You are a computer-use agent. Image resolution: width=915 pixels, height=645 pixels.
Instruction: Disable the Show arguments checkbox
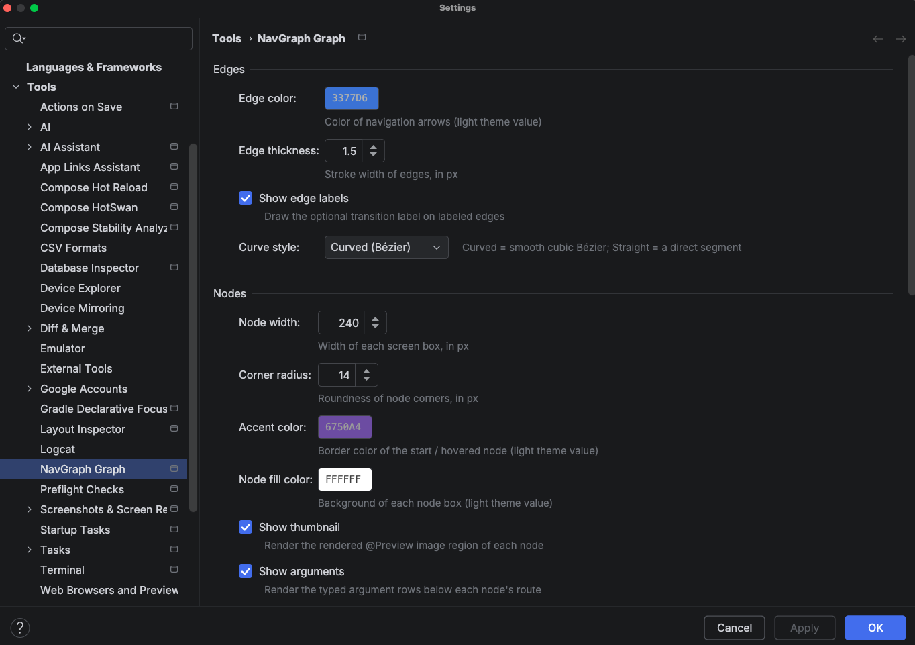pyautogui.click(x=246, y=571)
